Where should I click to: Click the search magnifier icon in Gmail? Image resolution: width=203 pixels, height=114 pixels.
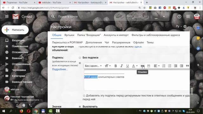pyautogui.click(x=53, y=16)
